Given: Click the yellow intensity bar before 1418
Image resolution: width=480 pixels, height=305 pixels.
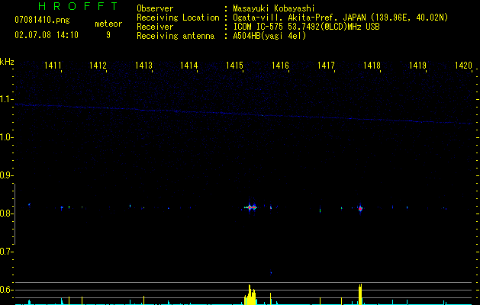Looking at the screenshot, I should (x=360, y=294).
